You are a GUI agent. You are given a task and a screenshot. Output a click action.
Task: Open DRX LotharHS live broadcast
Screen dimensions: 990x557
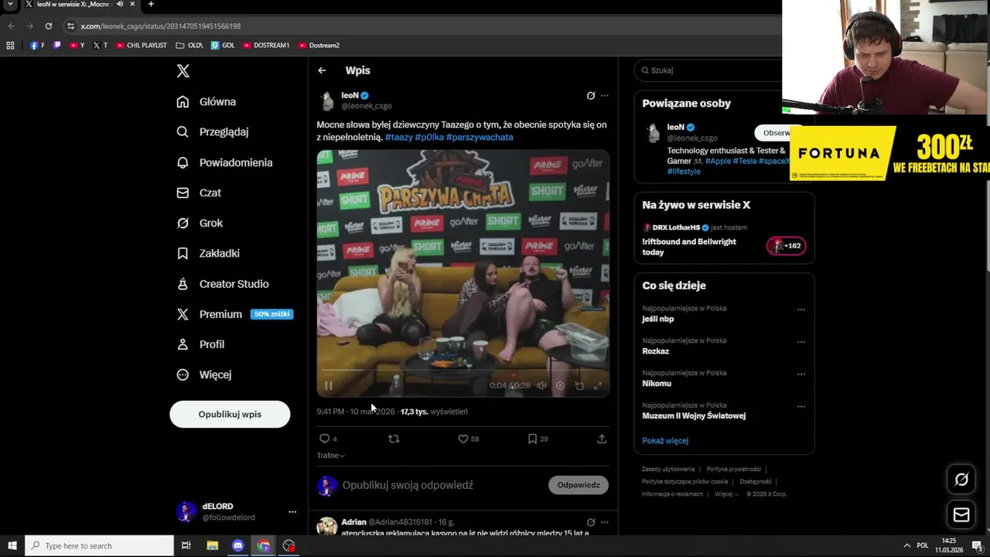point(723,237)
